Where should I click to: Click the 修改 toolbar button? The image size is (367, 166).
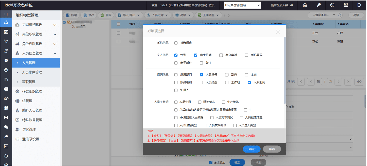(x=89, y=15)
